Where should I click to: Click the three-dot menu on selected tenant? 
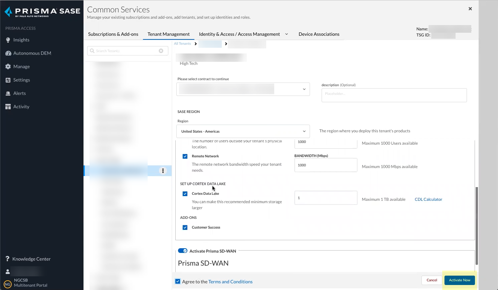click(x=163, y=171)
